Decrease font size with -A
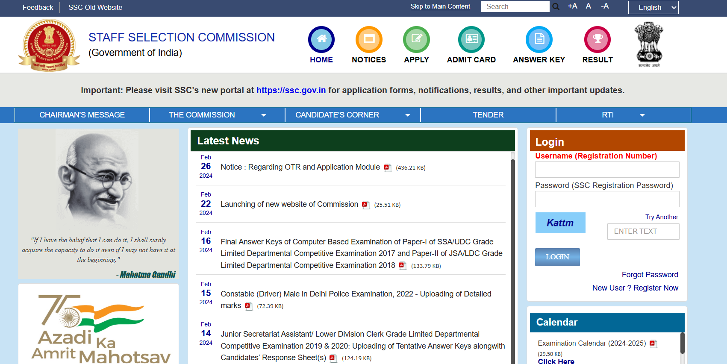Viewport: 727px width, 364px height. click(605, 6)
